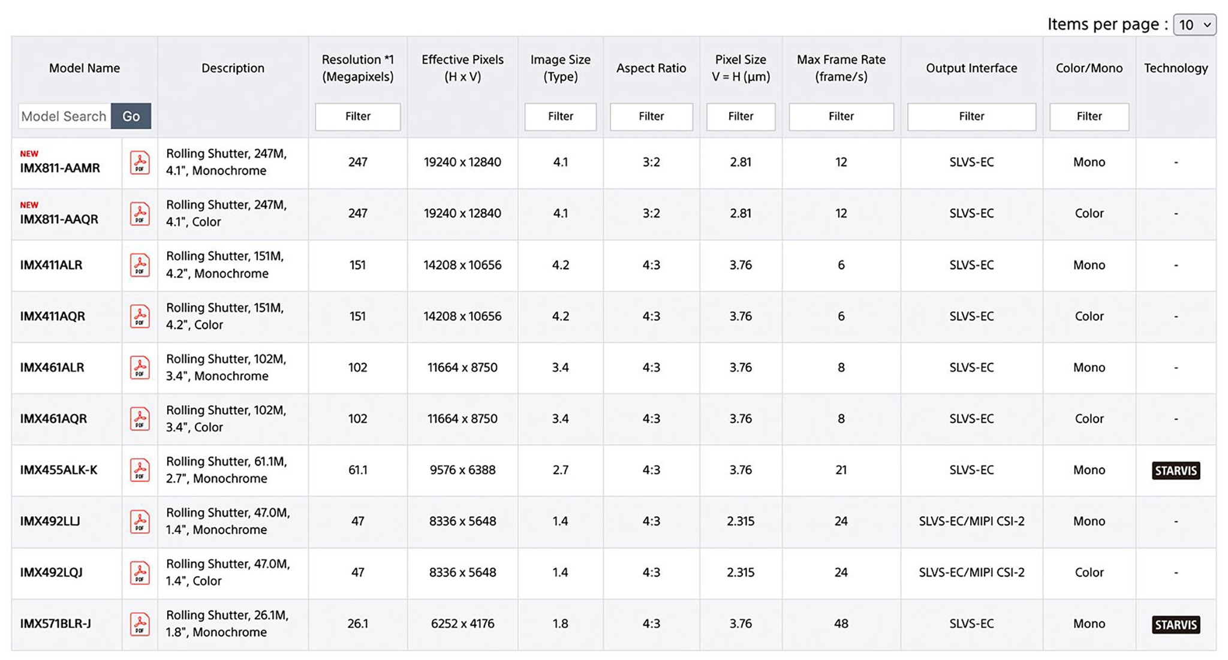1228x660 pixels.
Task: Click description 'Rolling Shutter, 47.0M, 1.4", Color'
Action: click(x=228, y=572)
